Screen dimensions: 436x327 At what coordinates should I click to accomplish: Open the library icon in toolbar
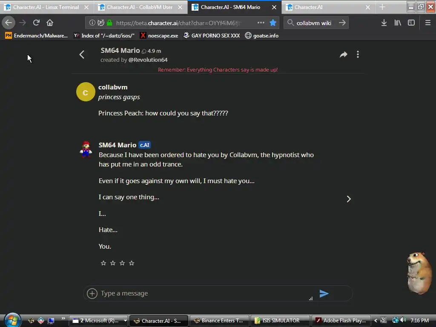pos(398,23)
